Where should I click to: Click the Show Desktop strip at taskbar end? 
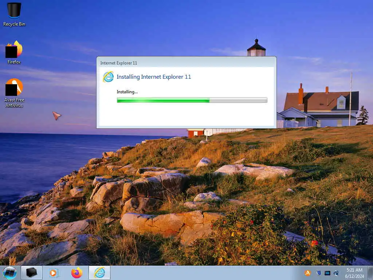click(370, 273)
